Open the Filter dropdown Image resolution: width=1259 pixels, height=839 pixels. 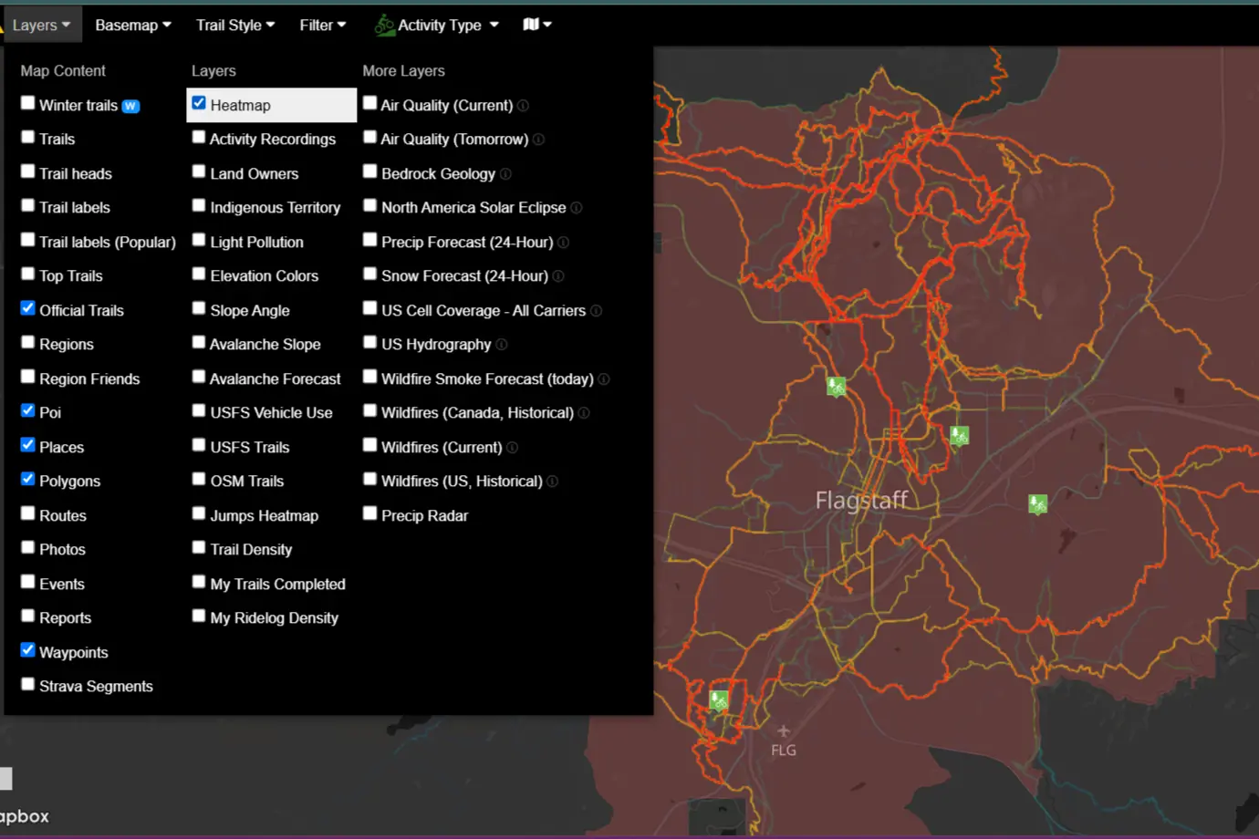[322, 25]
